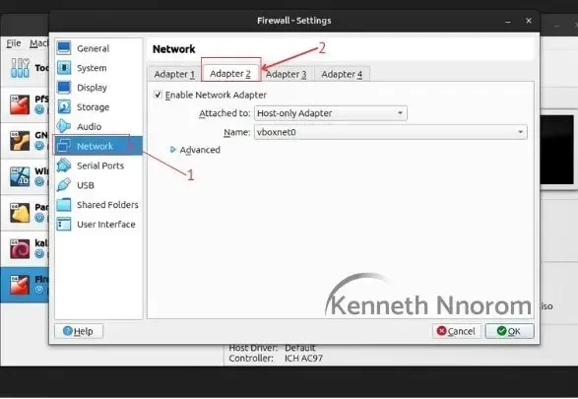Image resolution: width=578 pixels, height=399 pixels.
Task: Switch to the Adapter 1 tab
Action: 174,74
